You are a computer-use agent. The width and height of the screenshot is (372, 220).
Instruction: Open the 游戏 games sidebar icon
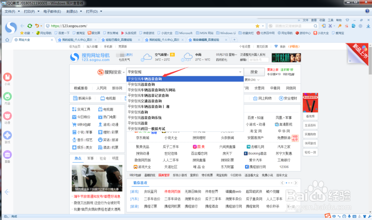click(x=7, y=135)
